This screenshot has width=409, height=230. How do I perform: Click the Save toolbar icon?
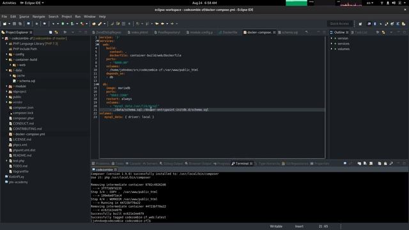click(x=14, y=24)
